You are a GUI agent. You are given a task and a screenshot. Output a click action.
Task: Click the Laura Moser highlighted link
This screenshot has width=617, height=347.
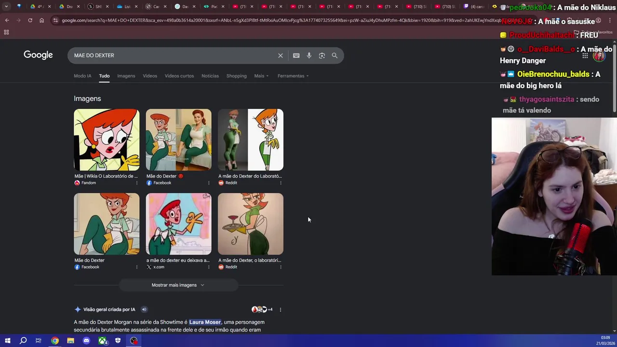[x=205, y=322]
